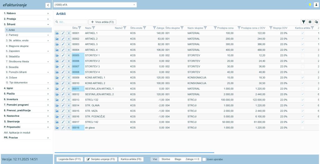Viewport: 320px width, 164px height.
Task: Open the 6. Skladišča menu item
Action: point(12,56)
